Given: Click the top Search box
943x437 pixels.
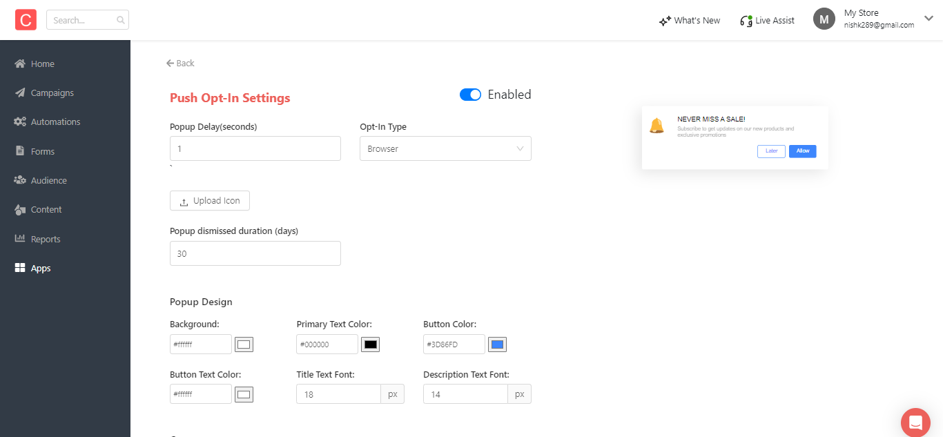Looking at the screenshot, I should [88, 20].
